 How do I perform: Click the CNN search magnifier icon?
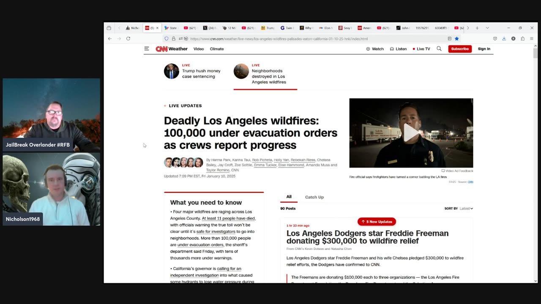click(439, 49)
